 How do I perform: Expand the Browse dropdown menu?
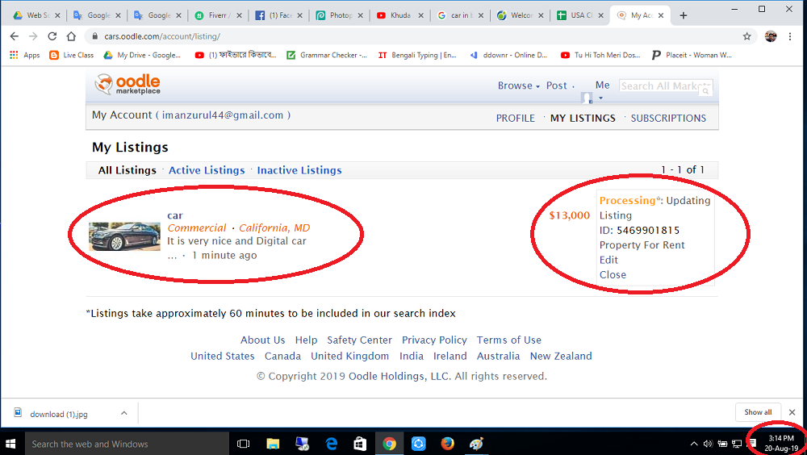click(518, 86)
